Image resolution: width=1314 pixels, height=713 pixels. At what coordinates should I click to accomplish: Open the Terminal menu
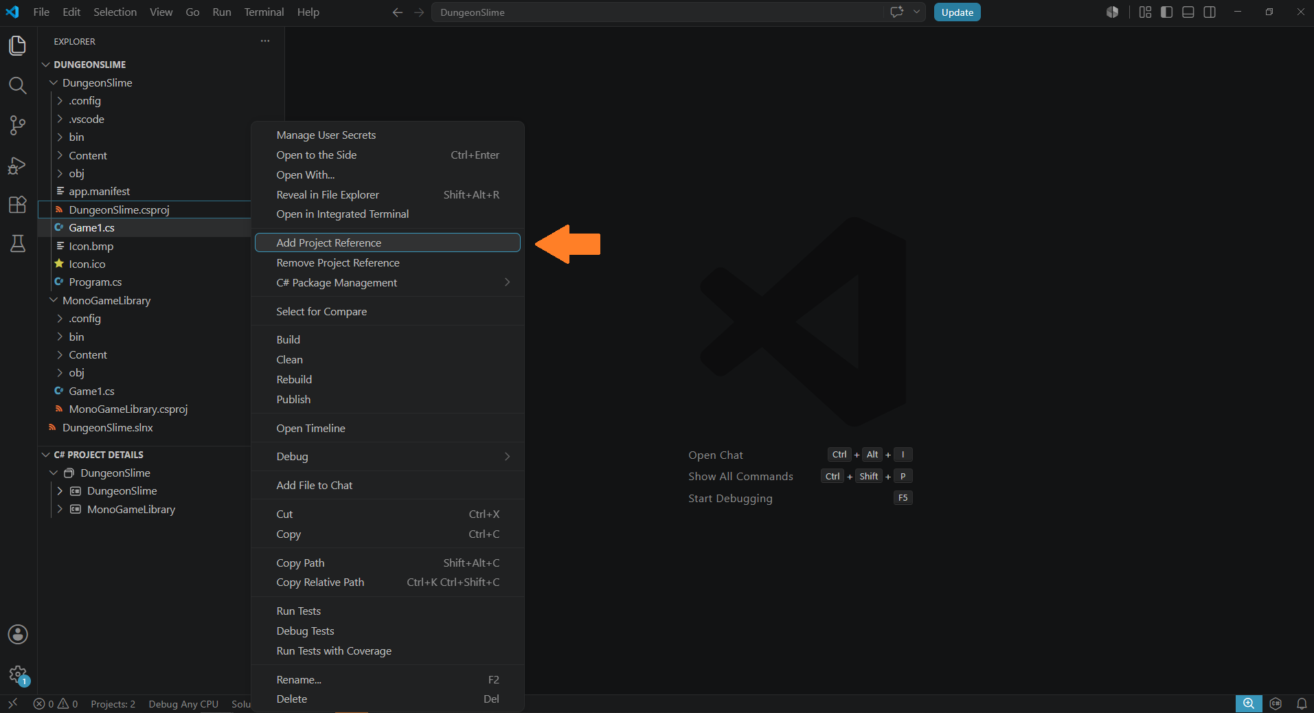pos(264,12)
